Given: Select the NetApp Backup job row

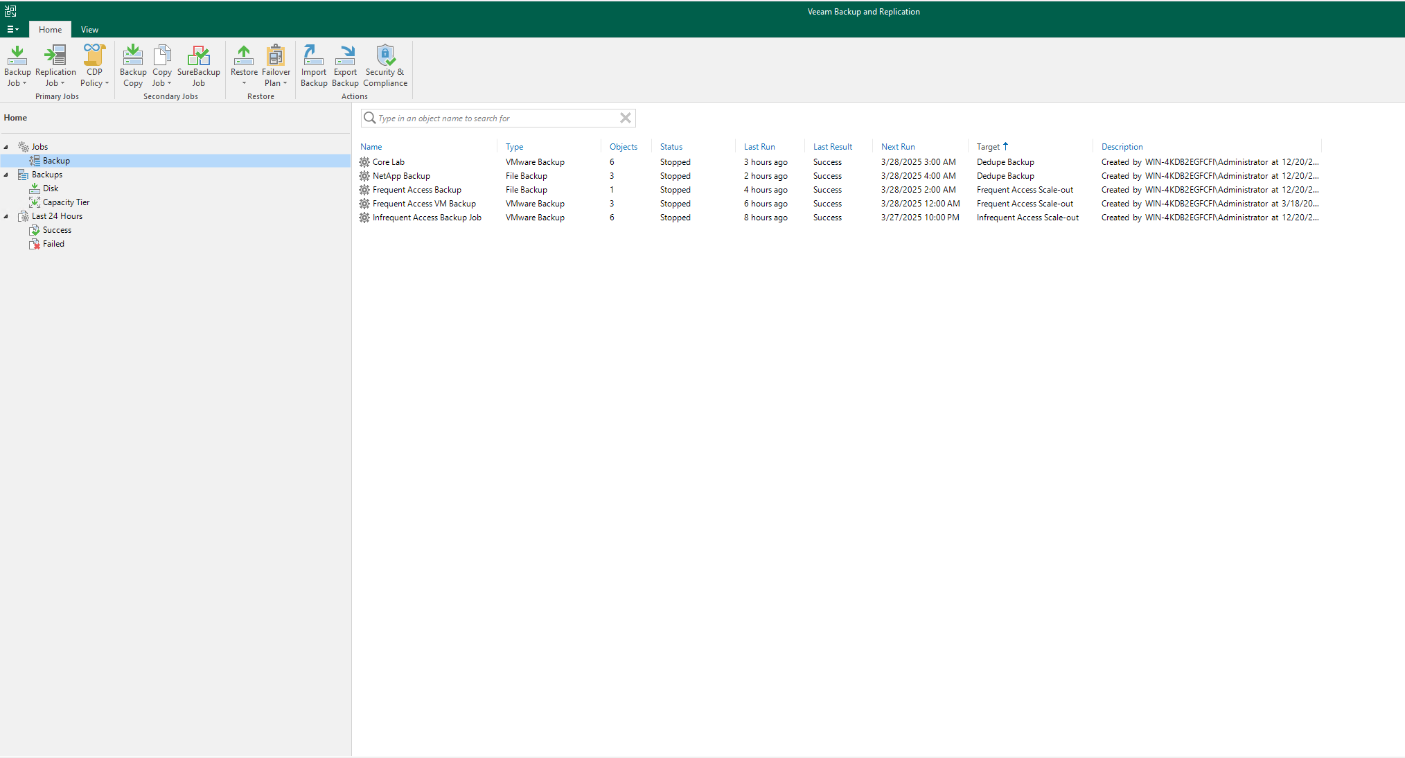Looking at the screenshot, I should coord(840,176).
